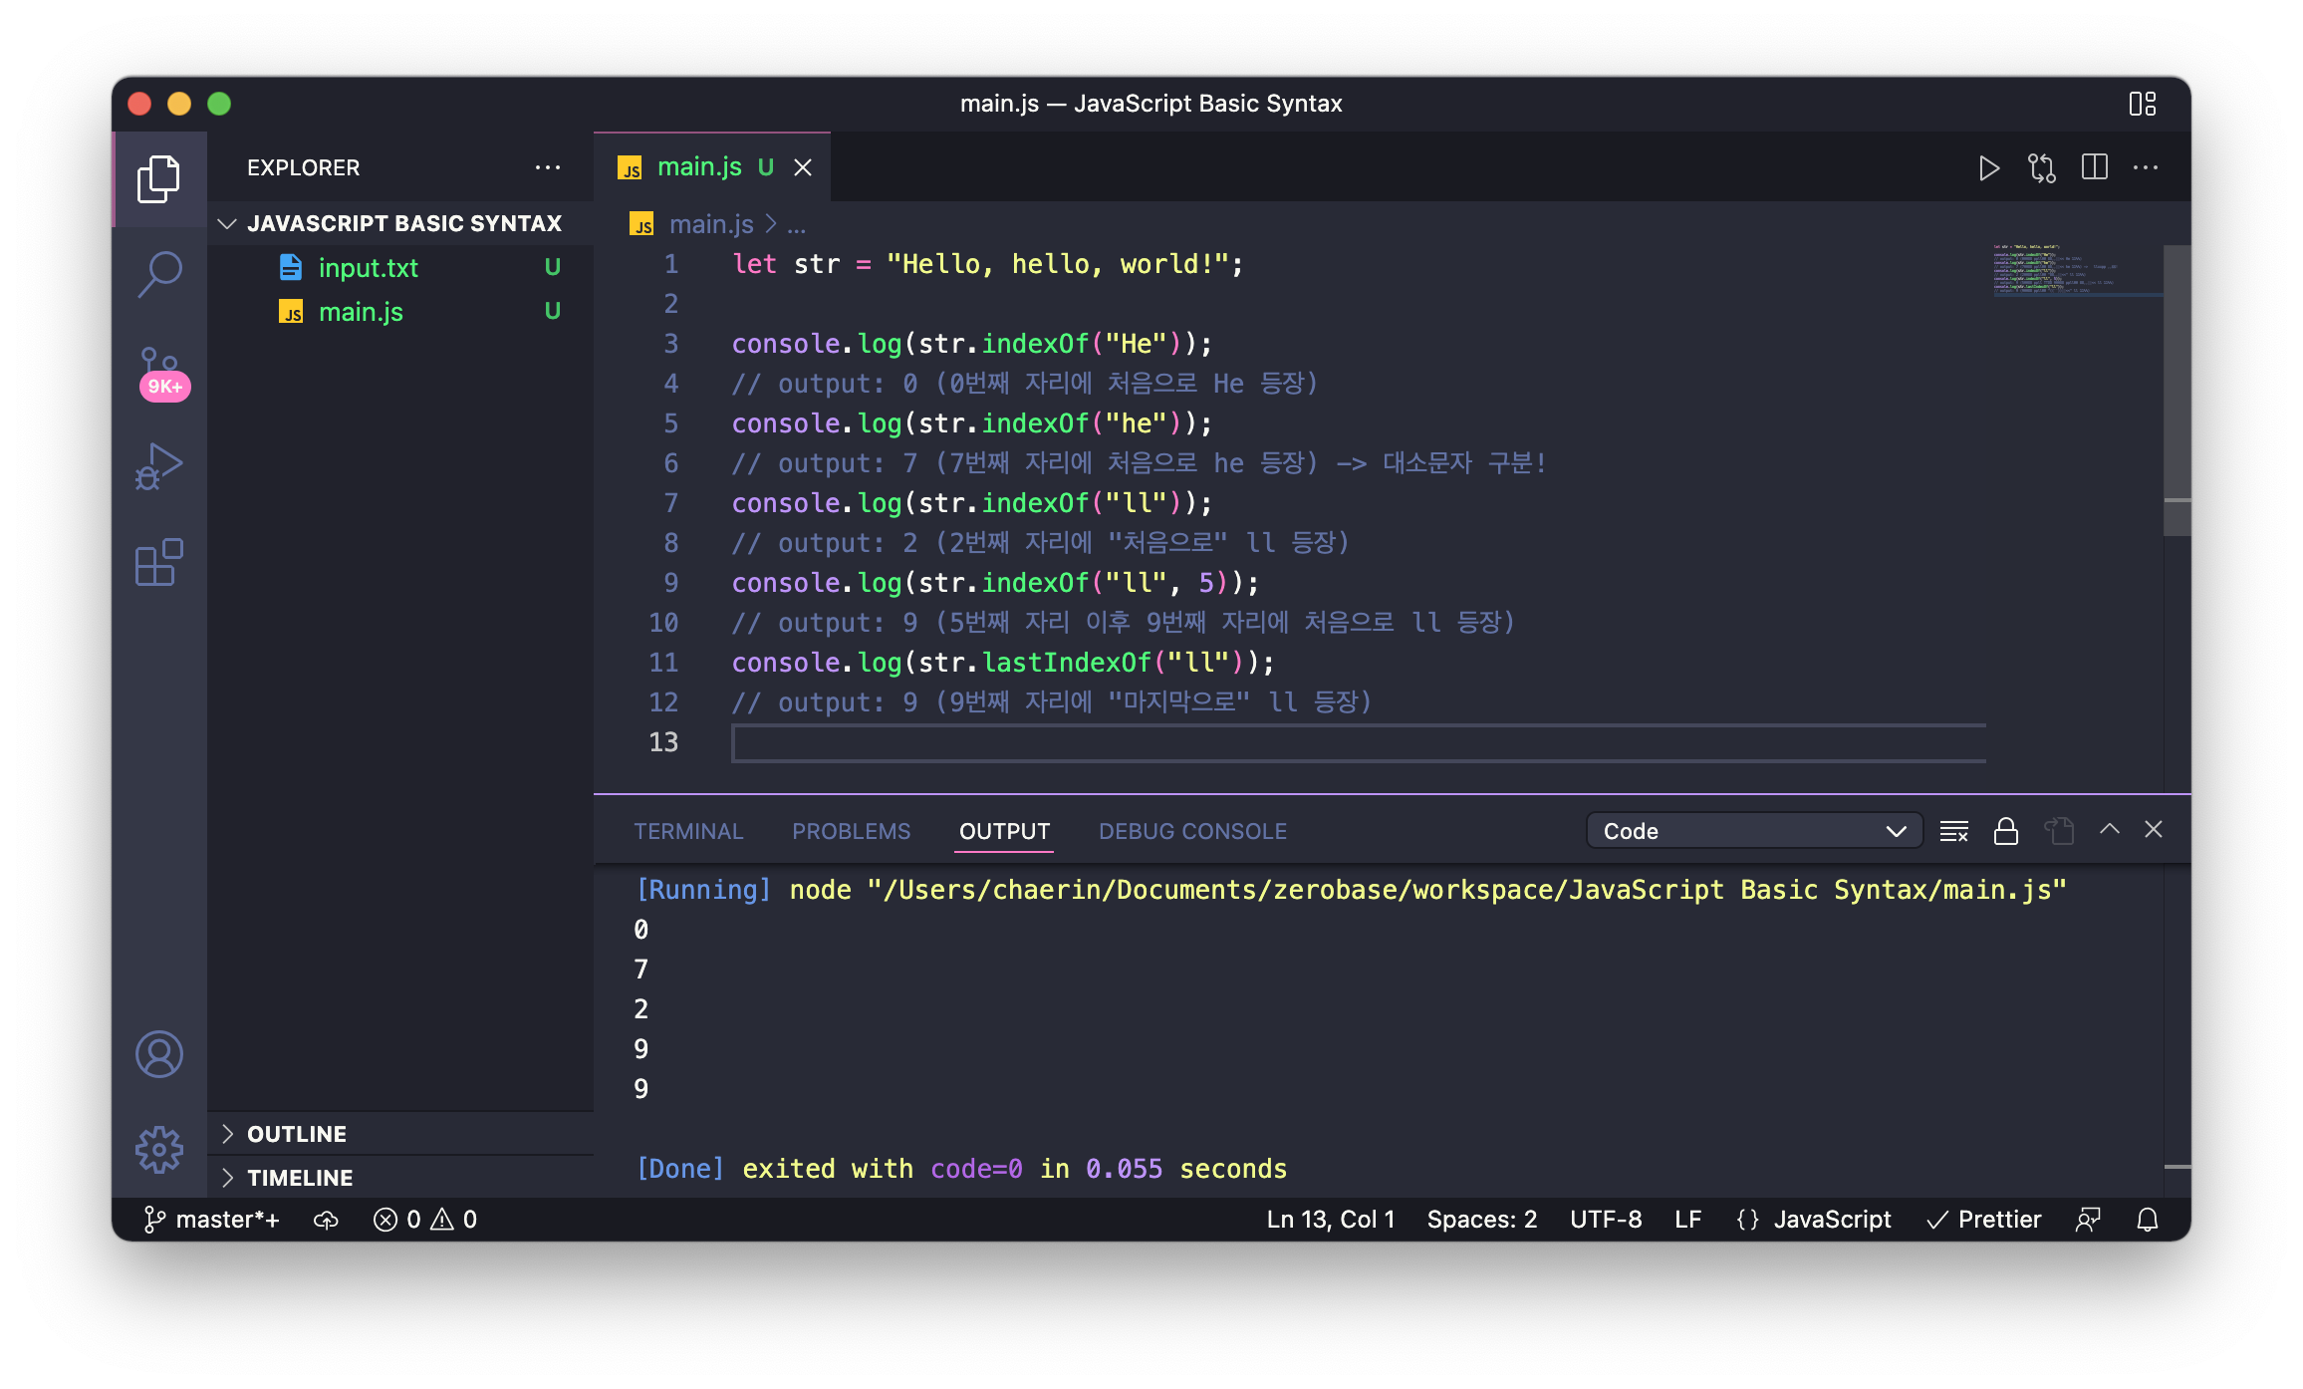The width and height of the screenshot is (2303, 1389).
Task: Switch to the TERMINAL tab
Action: pyautogui.click(x=688, y=831)
